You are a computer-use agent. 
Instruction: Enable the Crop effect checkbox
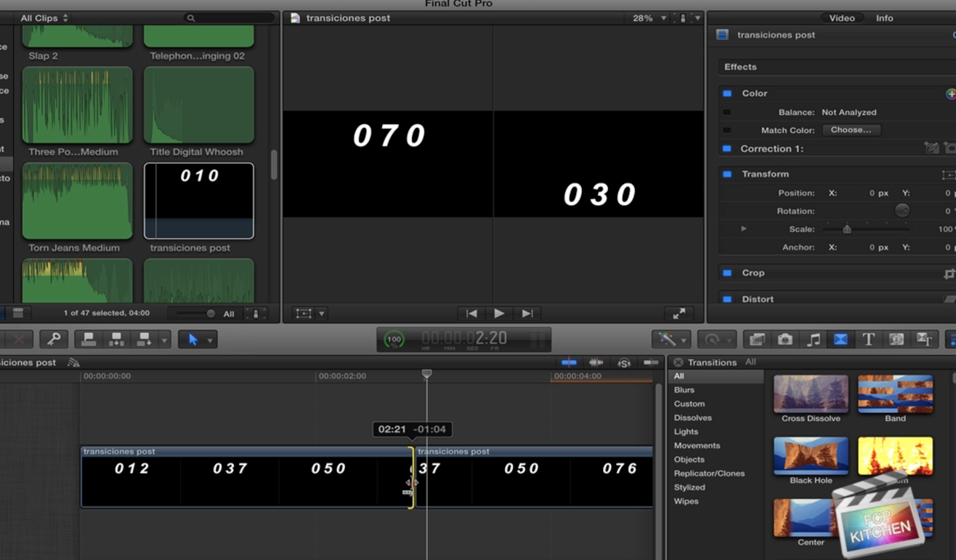pos(727,273)
